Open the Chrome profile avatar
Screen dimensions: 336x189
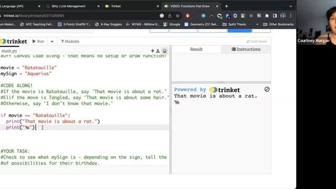[x=283, y=16]
